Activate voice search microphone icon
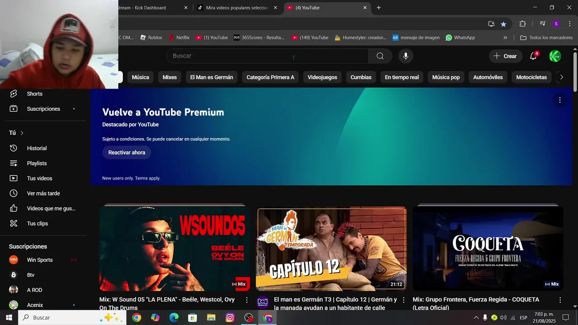The image size is (578, 325). (406, 56)
